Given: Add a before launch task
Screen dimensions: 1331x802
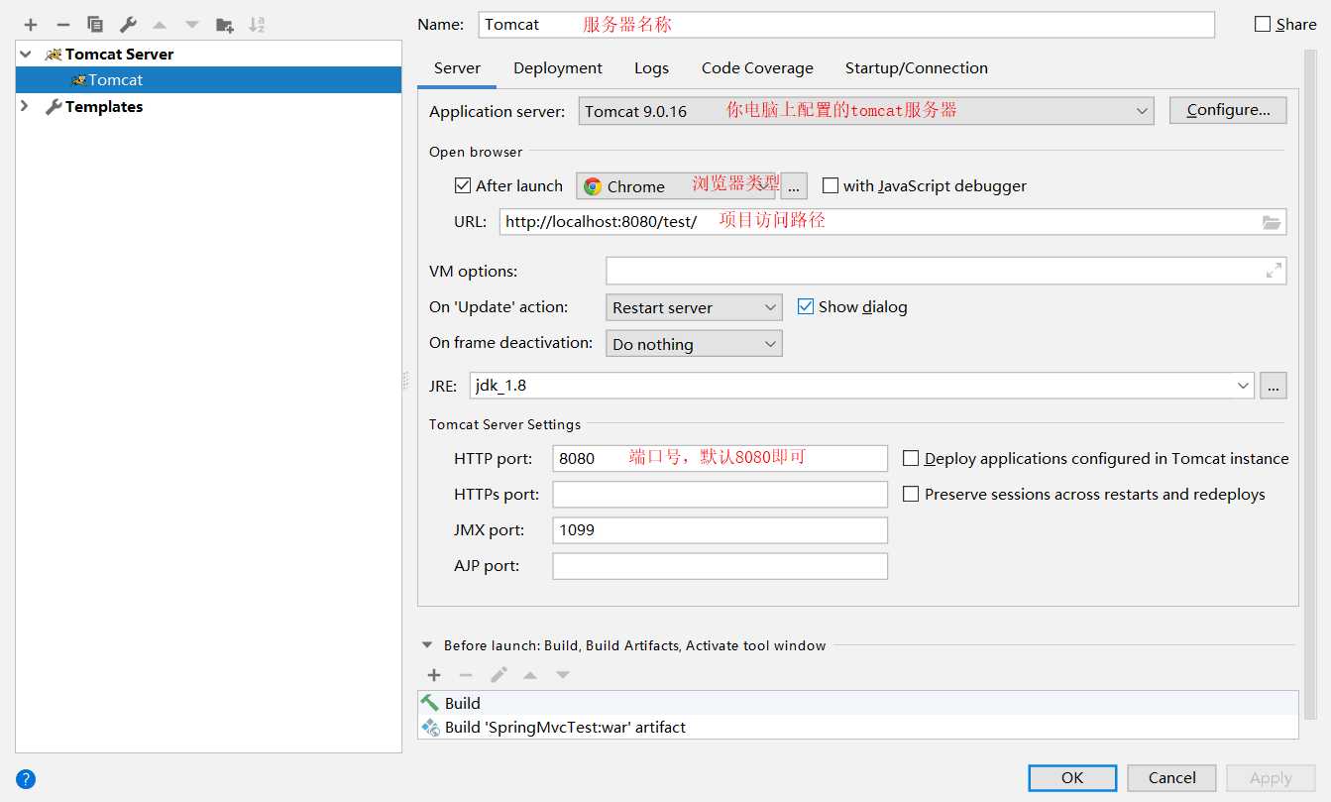Looking at the screenshot, I should tap(434, 675).
